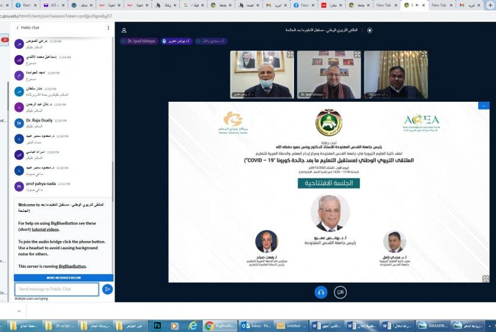Switch to the first New Tab browser tab
496x332 pixels.
coord(383,5)
